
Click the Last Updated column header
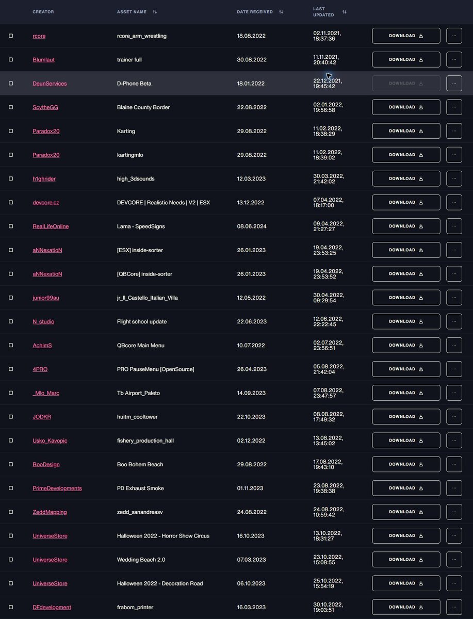point(322,12)
